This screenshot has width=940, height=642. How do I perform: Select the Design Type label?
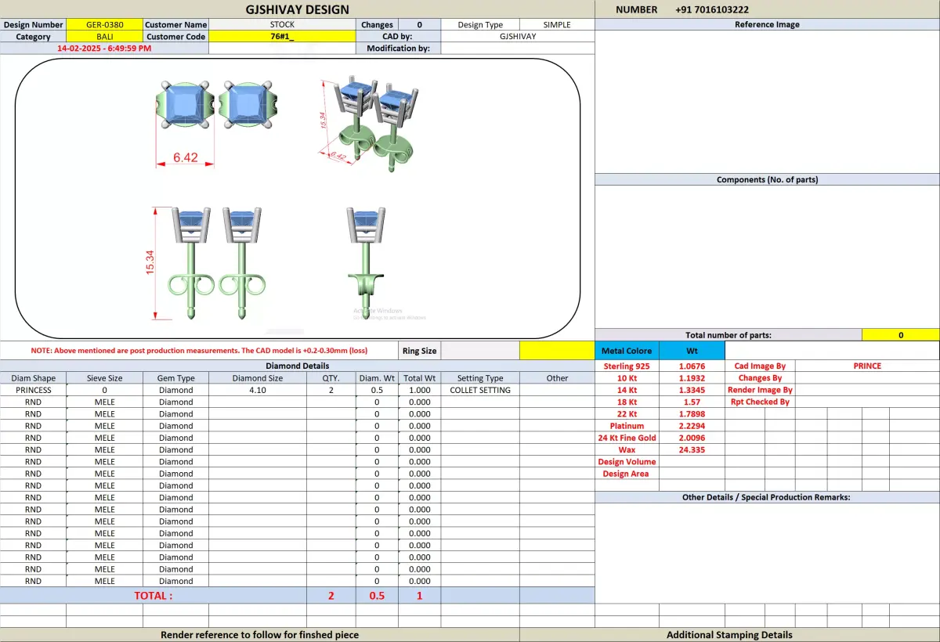point(480,24)
